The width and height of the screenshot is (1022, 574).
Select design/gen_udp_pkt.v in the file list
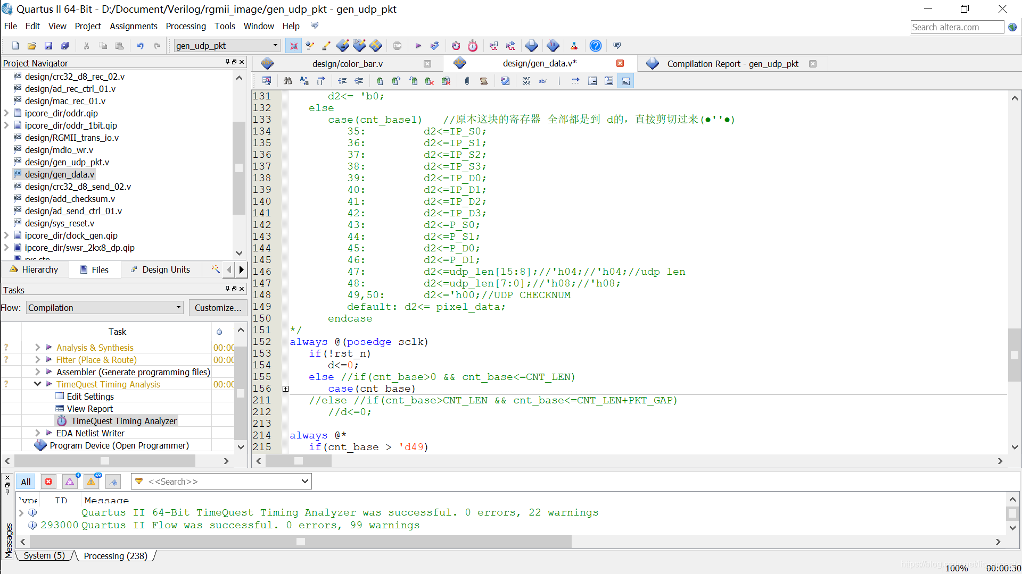click(67, 162)
